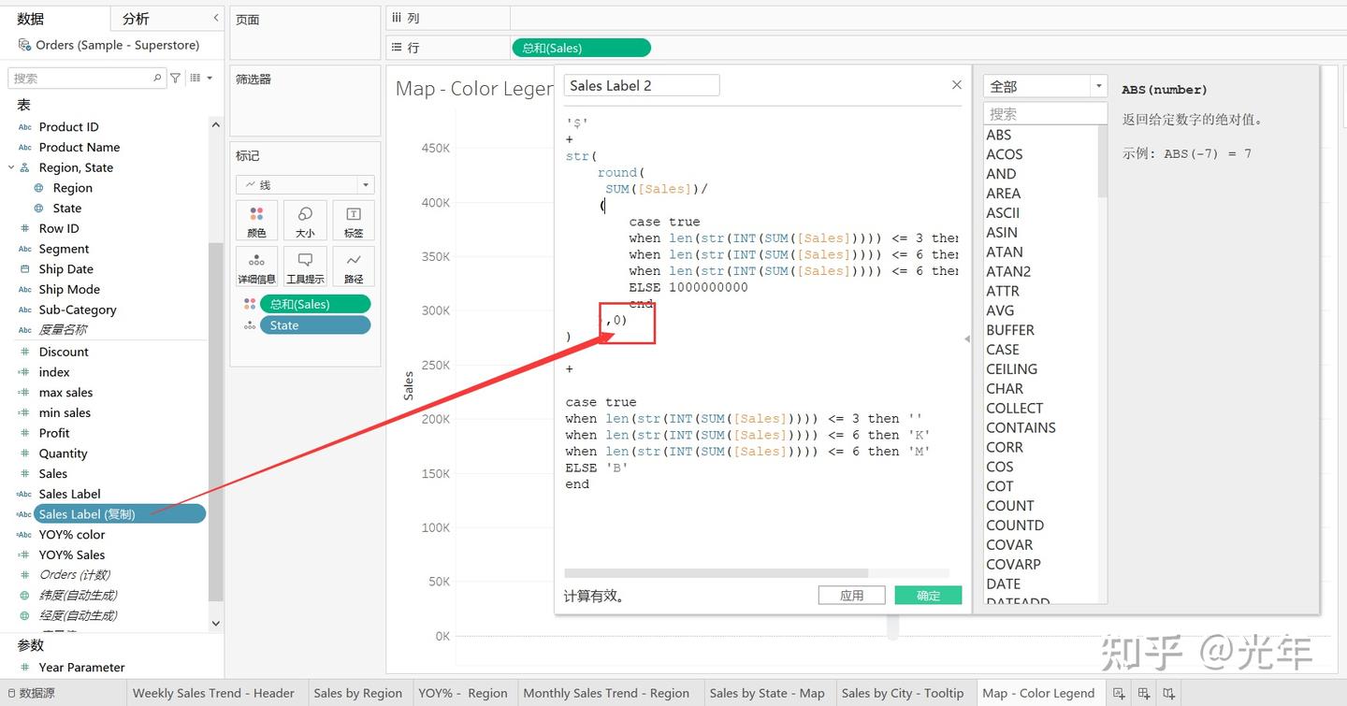Viewport: 1347px width, 706px height.
Task: Collapse the Region, State hierarchy
Action: pyautogui.click(x=11, y=167)
